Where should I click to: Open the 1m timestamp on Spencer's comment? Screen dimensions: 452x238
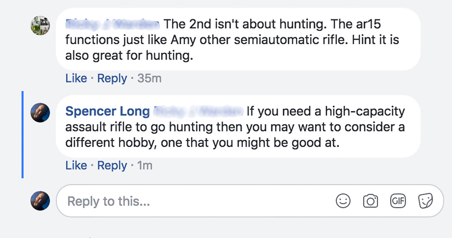(x=145, y=166)
